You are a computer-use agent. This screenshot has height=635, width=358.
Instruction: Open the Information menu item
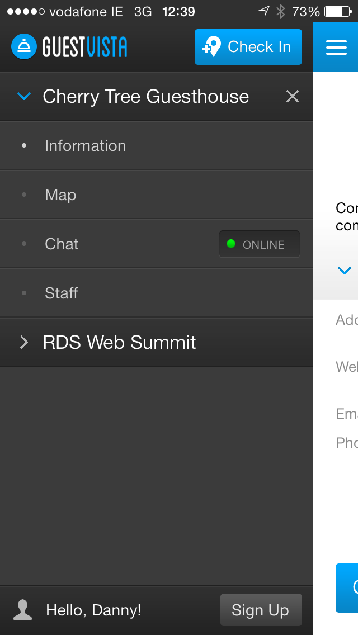coord(157,146)
